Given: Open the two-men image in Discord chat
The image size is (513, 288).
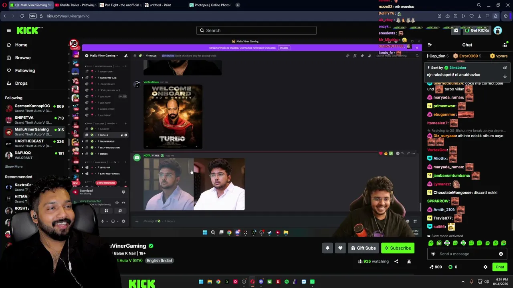Looking at the screenshot, I should (194, 184).
